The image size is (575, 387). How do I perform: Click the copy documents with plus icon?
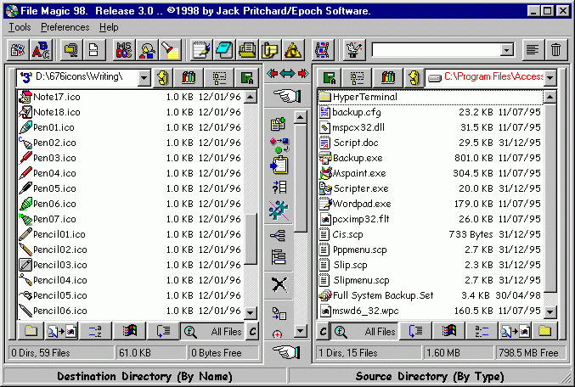[279, 124]
